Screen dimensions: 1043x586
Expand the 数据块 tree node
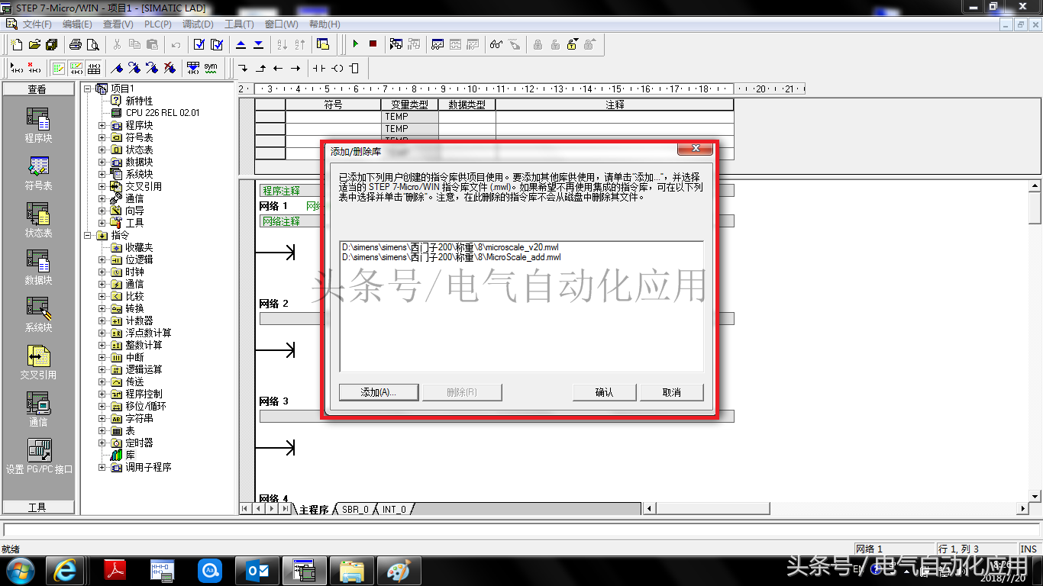coord(102,162)
